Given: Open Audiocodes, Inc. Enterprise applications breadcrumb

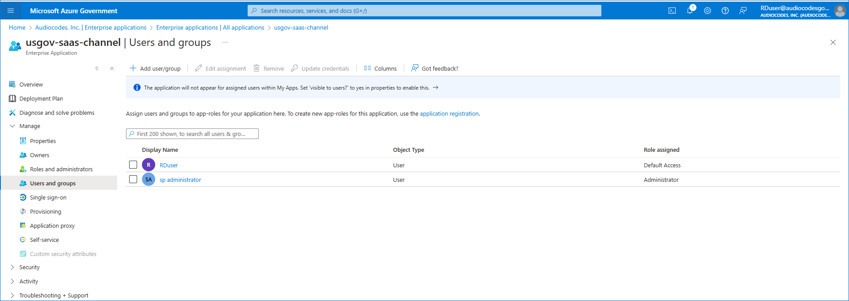Looking at the screenshot, I should (91, 27).
